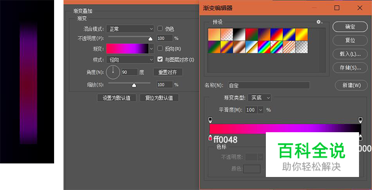
Task: Uncheck 与图层对齐 align with layer
Action: 160,59
